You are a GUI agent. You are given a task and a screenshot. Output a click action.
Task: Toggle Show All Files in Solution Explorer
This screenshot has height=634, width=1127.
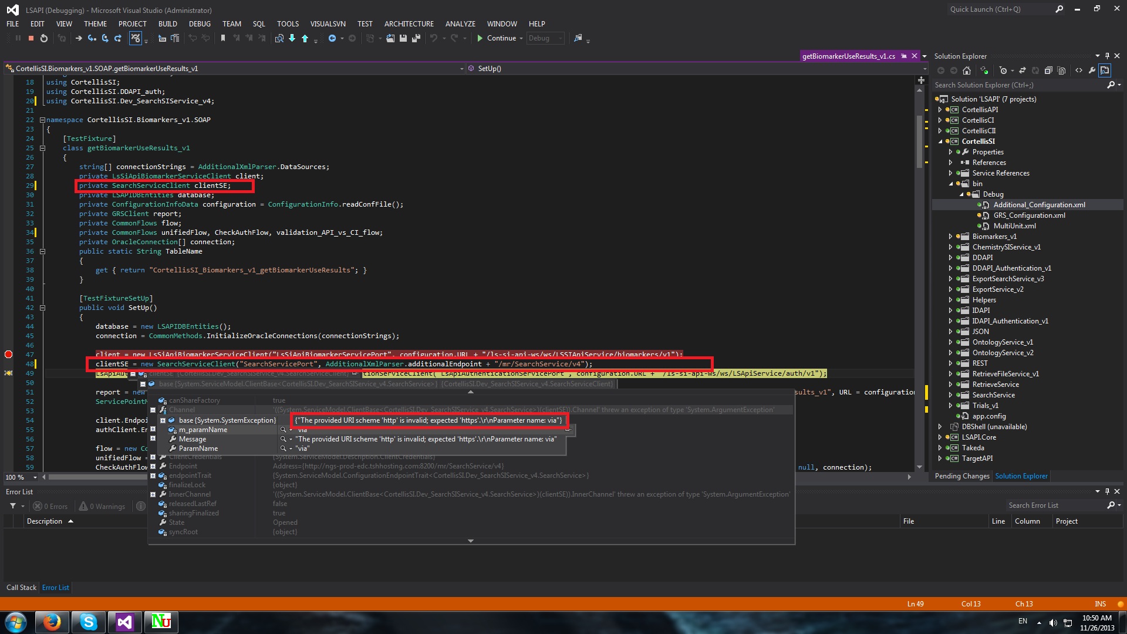pyautogui.click(x=1061, y=70)
